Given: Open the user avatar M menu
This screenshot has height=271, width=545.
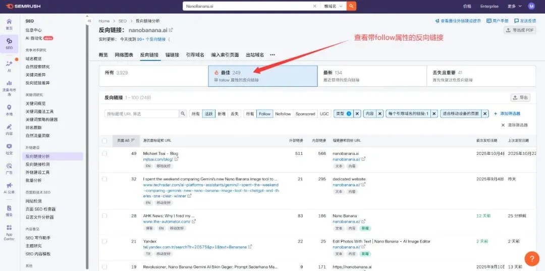Looking at the screenshot, I should [x=531, y=6].
